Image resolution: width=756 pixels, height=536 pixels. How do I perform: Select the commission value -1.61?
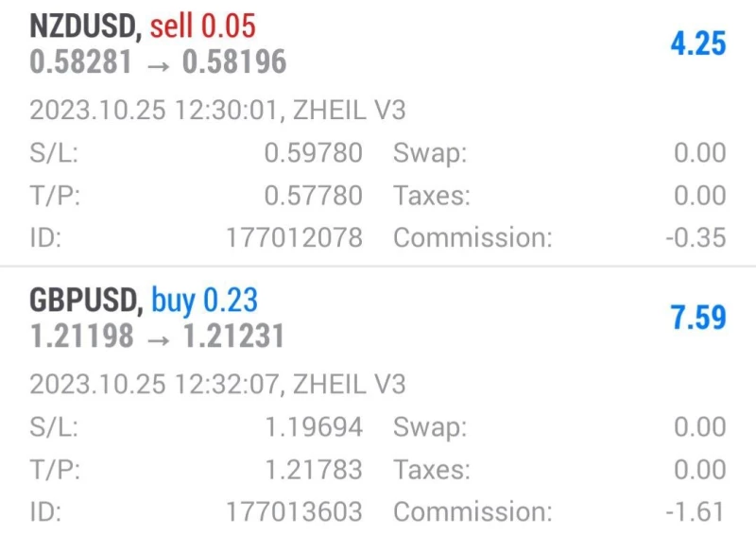(696, 512)
